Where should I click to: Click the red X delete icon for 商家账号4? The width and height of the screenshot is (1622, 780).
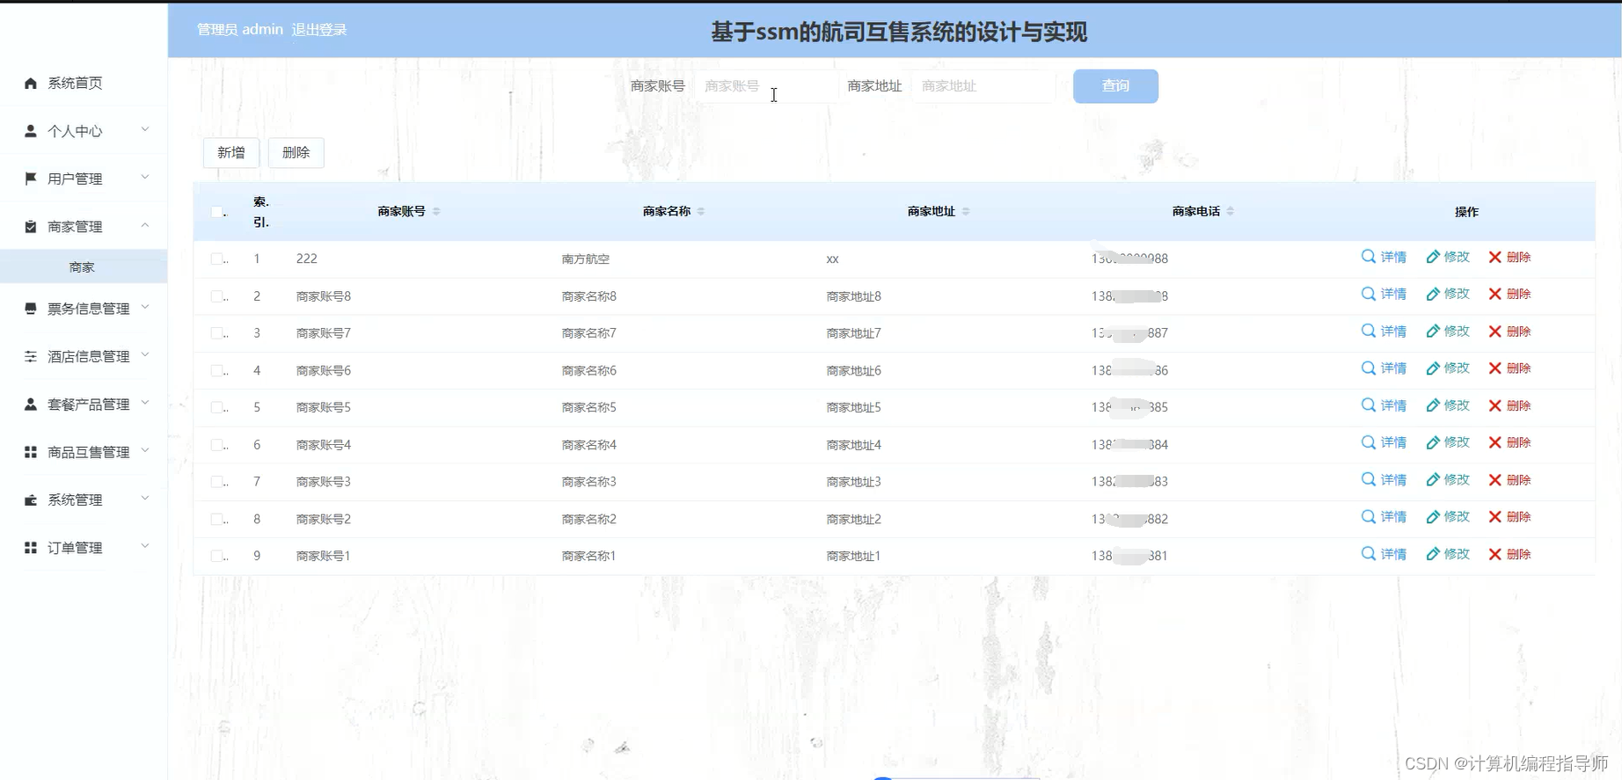pyautogui.click(x=1494, y=442)
